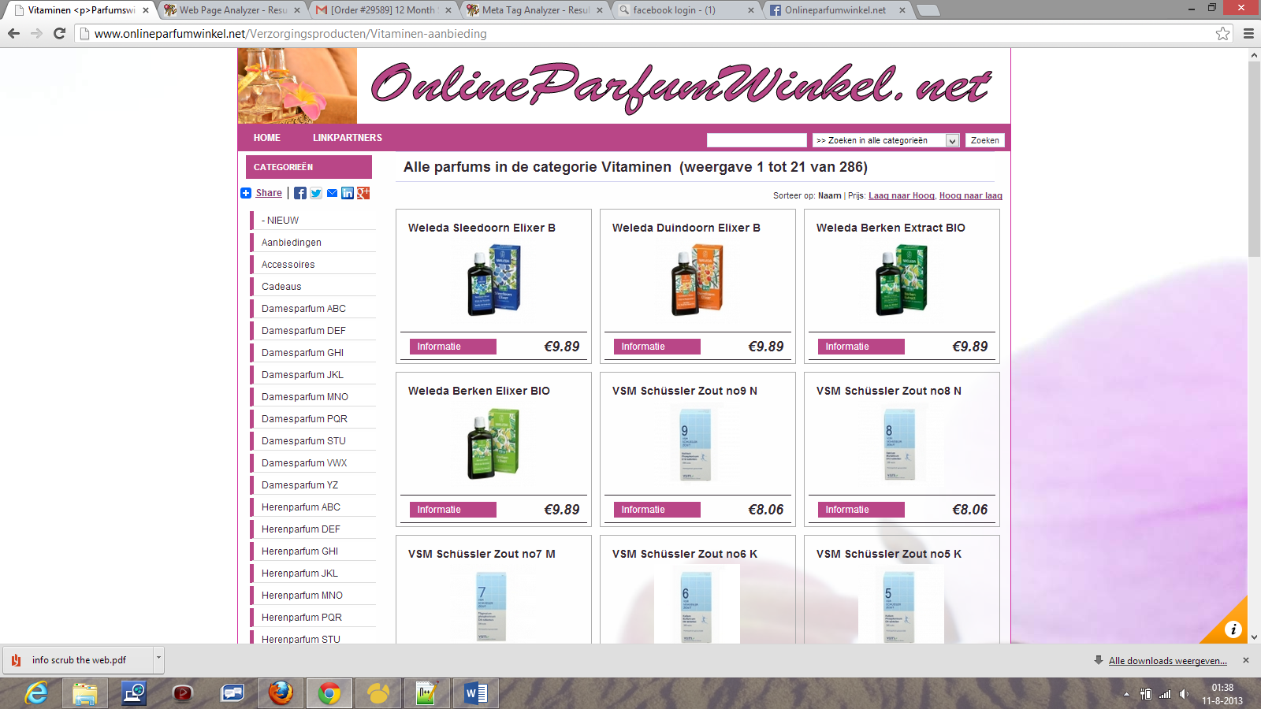The image size is (1261, 709).
Task: Open new tab button
Action: tap(928, 10)
